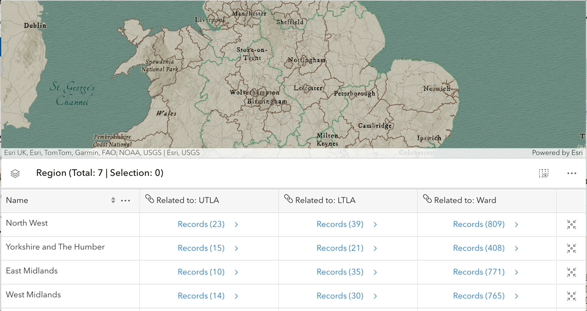
Task: Select the Yorkshire and The Humber row
Action: [x=55, y=247]
